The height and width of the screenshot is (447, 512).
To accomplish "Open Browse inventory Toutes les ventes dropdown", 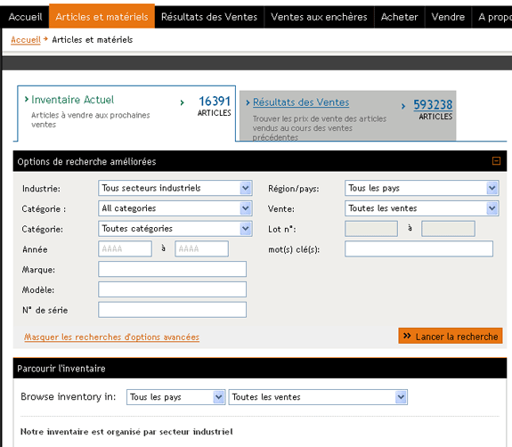I will pos(318,397).
